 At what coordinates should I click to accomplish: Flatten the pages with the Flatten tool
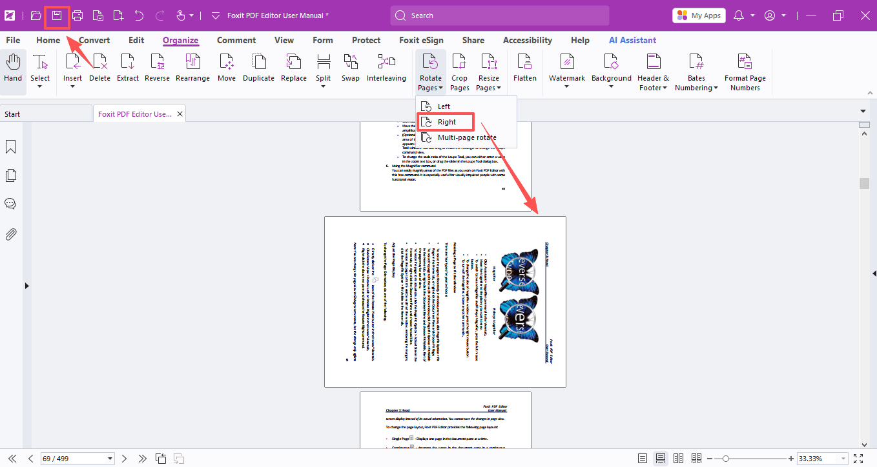(525, 69)
